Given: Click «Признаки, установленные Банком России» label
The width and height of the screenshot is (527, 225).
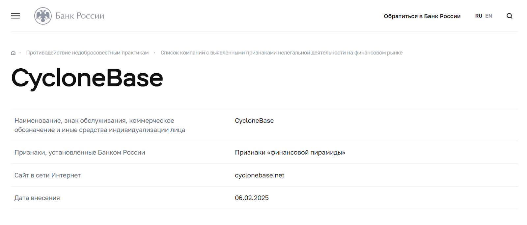Looking at the screenshot, I should (x=80, y=152).
